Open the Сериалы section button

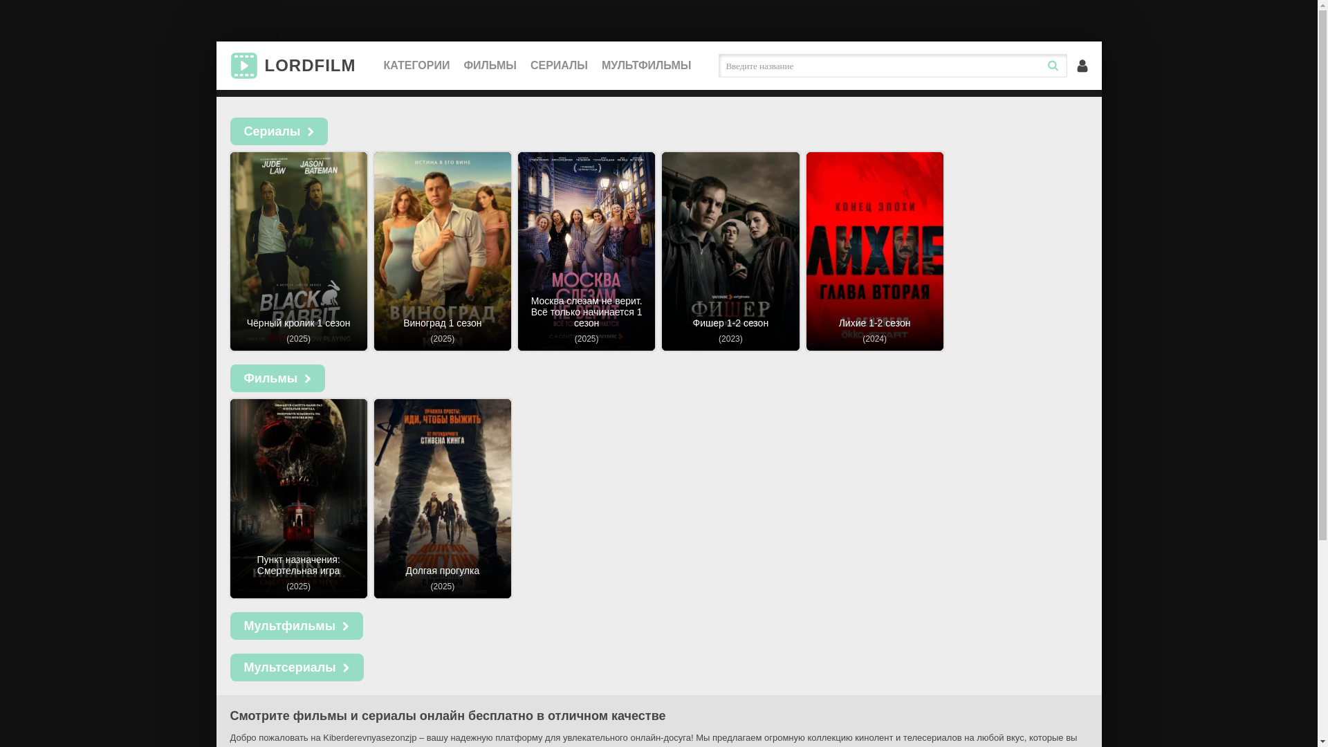[x=279, y=131]
